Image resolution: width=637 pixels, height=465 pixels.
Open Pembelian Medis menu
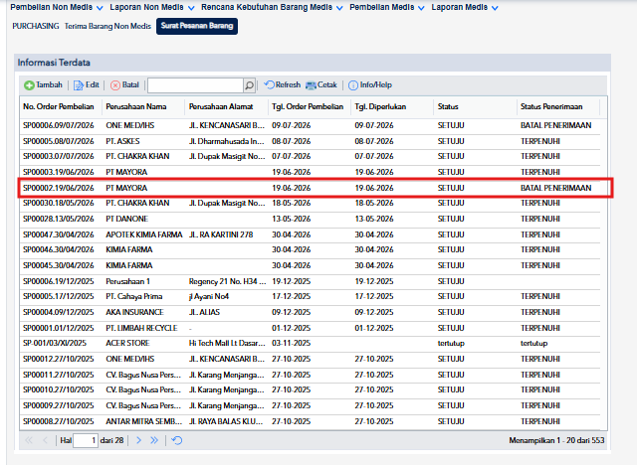click(x=387, y=7)
